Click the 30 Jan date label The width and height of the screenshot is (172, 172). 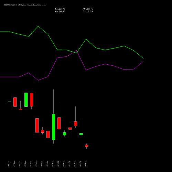coord(47,164)
